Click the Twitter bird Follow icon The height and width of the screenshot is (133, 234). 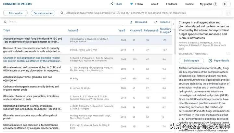132,4
